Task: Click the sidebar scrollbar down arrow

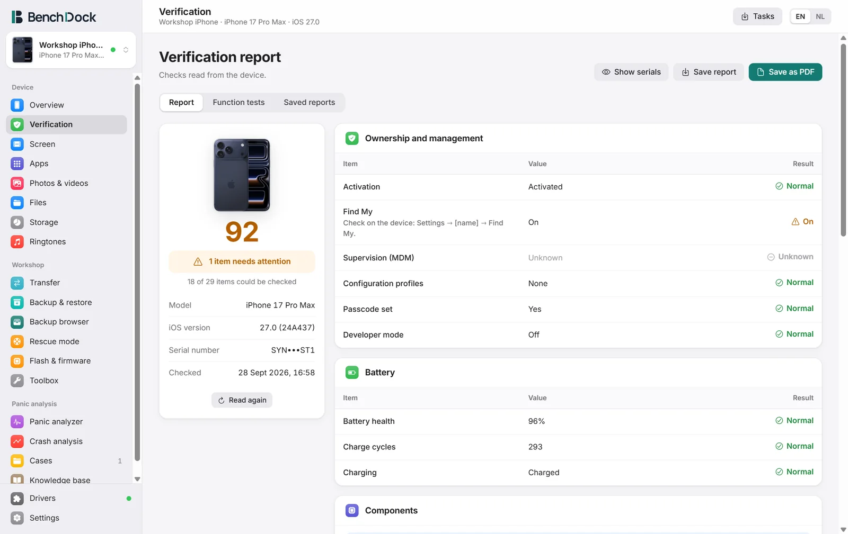Action: point(137,479)
